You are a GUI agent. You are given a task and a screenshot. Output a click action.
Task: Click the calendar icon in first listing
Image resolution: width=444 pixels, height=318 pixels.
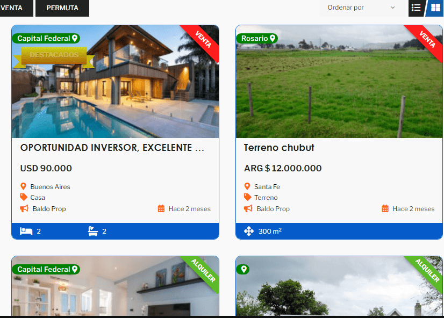[x=161, y=208]
